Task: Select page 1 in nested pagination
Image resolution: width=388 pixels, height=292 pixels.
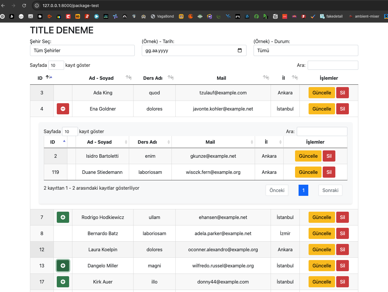Action: (303, 190)
